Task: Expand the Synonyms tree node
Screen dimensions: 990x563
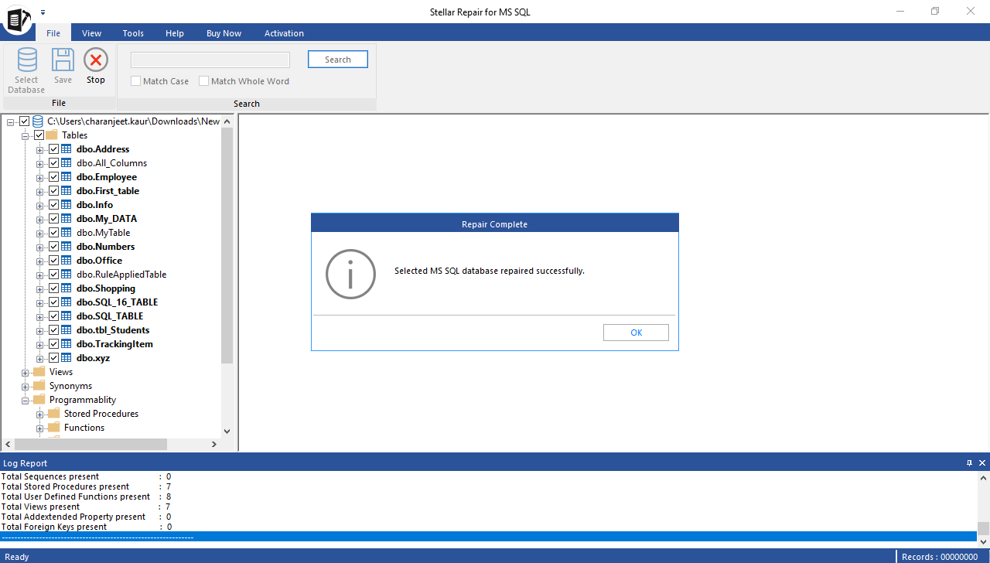Action: click(26, 386)
